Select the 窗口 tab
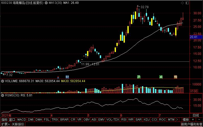This screenshot has width=203, height=127. pos(12,120)
